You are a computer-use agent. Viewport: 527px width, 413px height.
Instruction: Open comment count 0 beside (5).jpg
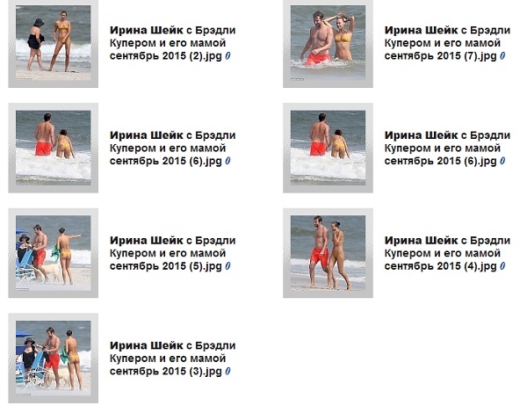(x=227, y=266)
